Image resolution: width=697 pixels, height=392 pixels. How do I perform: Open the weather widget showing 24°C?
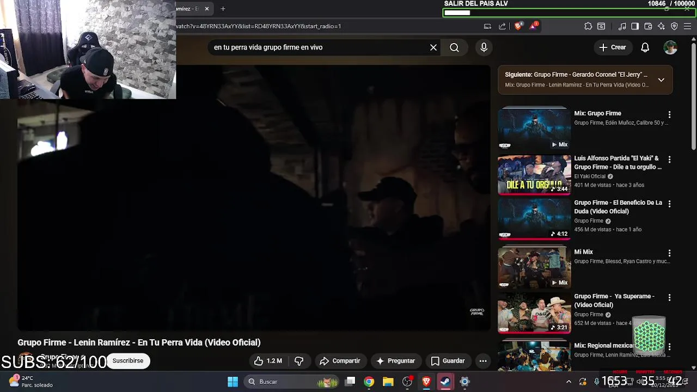click(x=30, y=381)
